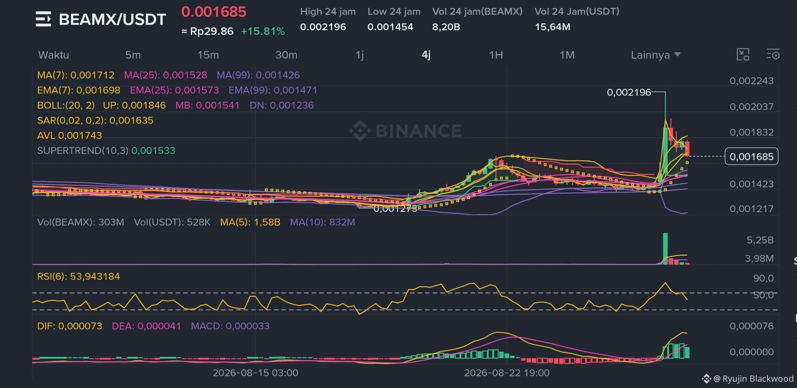Click the Waktu time chart option
Screen dimensions: 797x388
tap(54, 55)
